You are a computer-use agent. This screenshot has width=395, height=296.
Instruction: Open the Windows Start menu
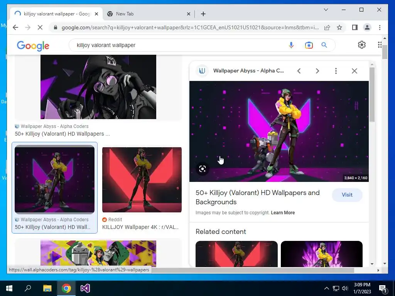click(x=9, y=288)
